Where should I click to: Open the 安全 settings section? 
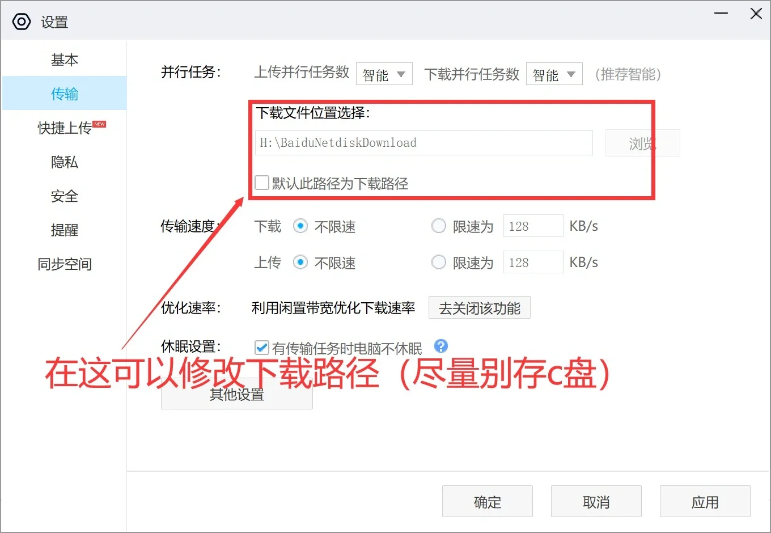pos(64,196)
